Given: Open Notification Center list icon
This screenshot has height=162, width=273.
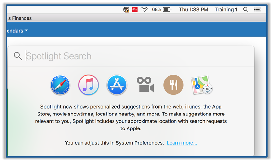Looking at the screenshot, I should point(257,10).
